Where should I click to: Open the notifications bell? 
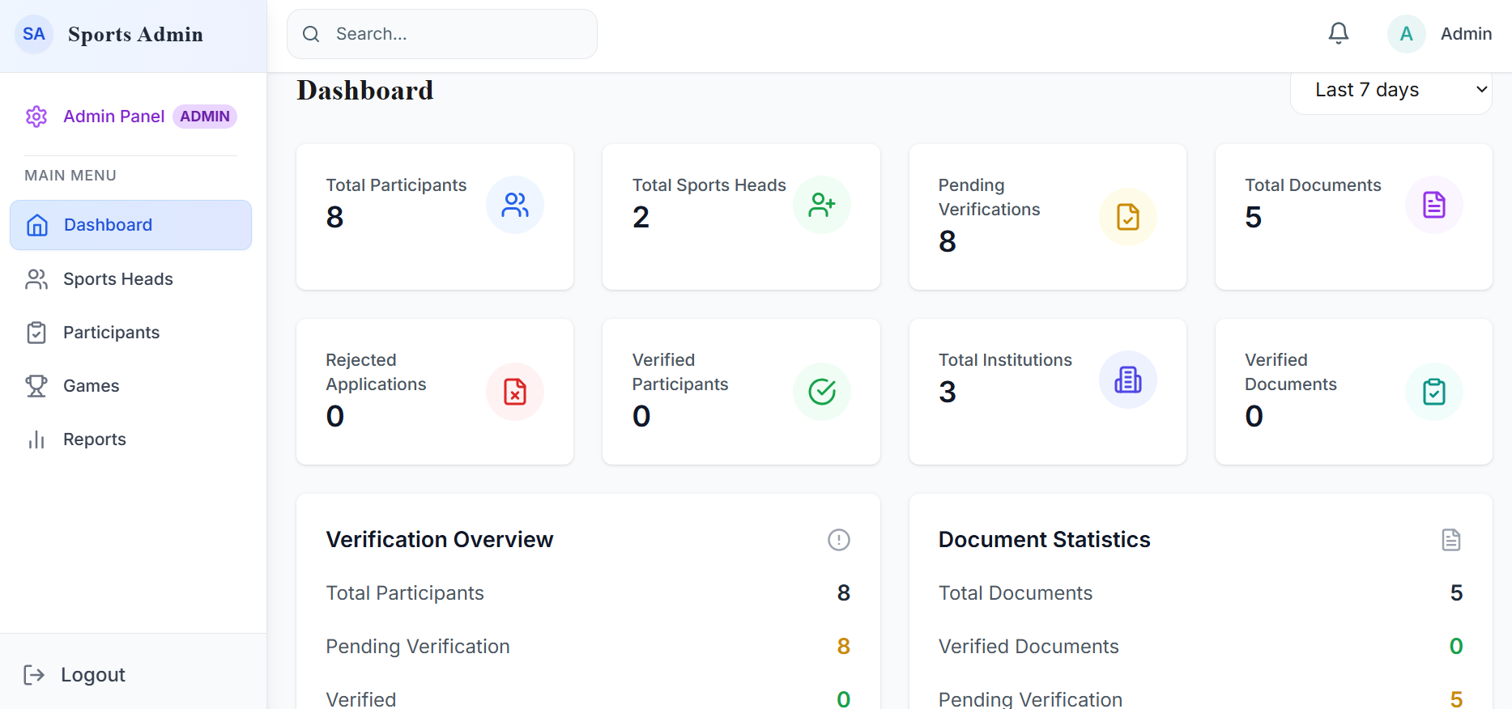pos(1339,33)
